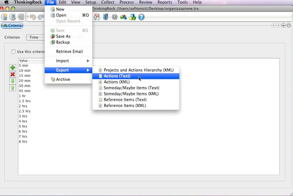This screenshot has width=293, height=196.
Task: Open the Review menu
Action: (146, 2)
